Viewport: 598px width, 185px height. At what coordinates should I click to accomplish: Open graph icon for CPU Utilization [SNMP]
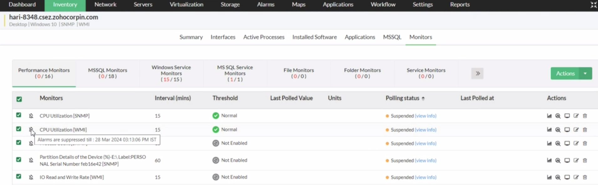click(549, 116)
